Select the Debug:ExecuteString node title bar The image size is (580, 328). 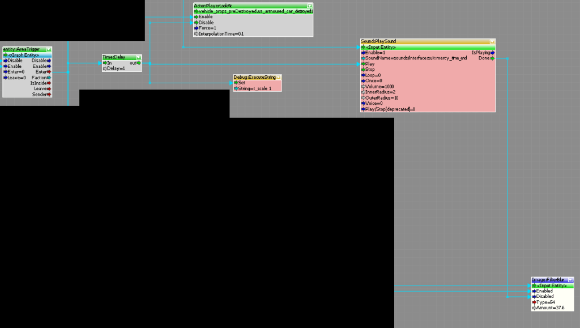[x=254, y=77]
